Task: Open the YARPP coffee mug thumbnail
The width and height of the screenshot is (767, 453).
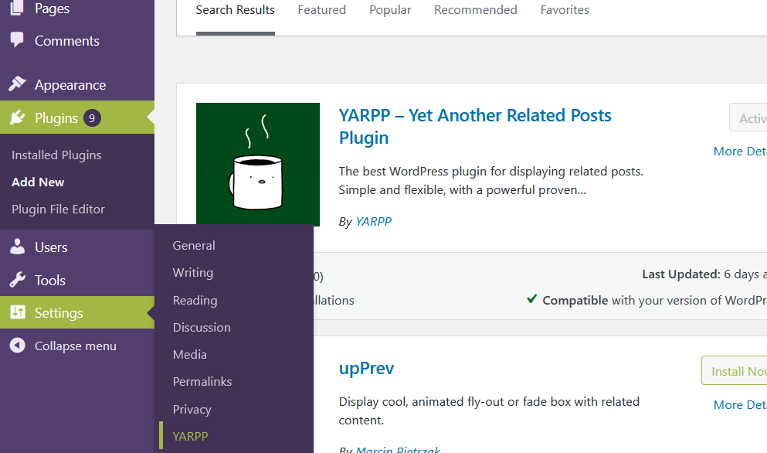Action: (258, 164)
